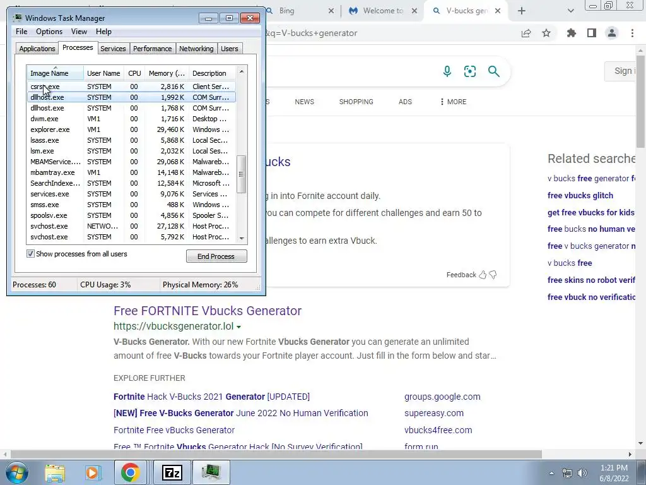
Task: Open Task Manager Help menu
Action: (x=103, y=32)
